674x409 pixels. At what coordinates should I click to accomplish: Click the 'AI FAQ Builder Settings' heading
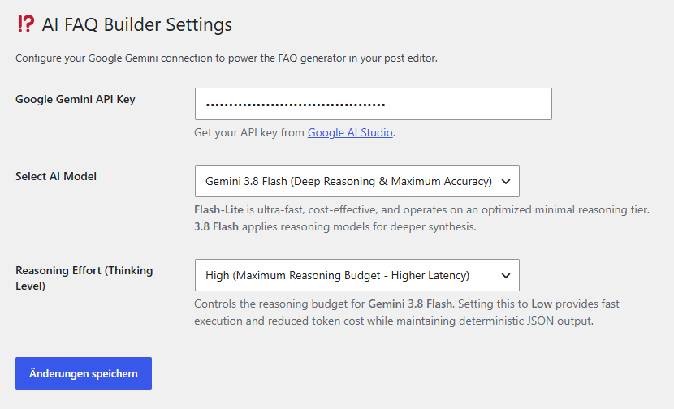pyautogui.click(x=136, y=24)
